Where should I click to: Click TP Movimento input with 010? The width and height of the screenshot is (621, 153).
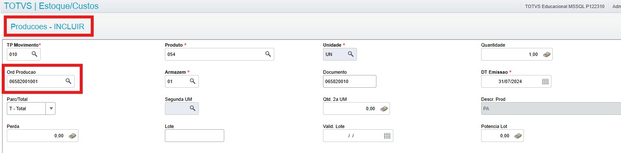click(x=24, y=54)
